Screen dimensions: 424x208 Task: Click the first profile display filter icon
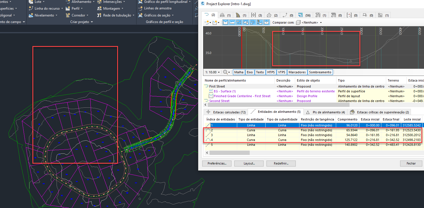pyautogui.click(x=225, y=22)
